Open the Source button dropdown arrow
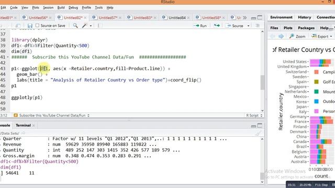Screen dimensions: 335x188 (248, 26)
